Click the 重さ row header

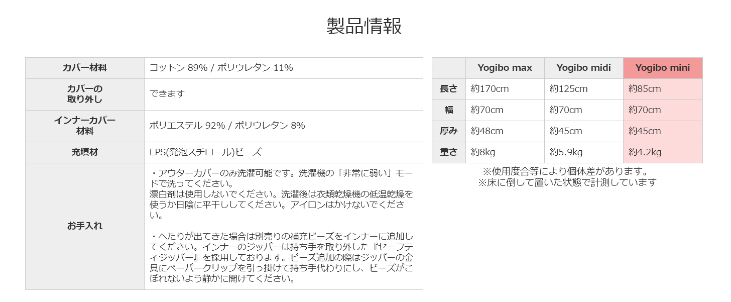[x=449, y=152]
